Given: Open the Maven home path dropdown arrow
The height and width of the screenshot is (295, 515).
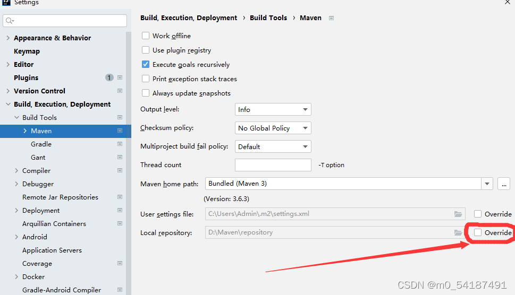Looking at the screenshot, I should pos(487,184).
